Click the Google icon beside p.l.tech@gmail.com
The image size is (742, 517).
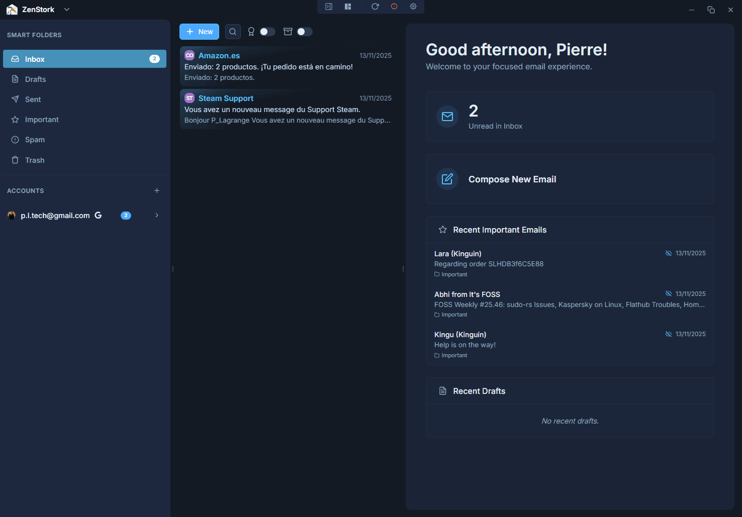[x=98, y=215]
